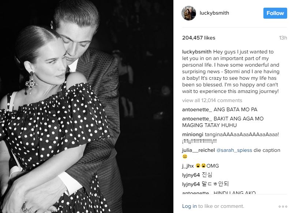Click the Log in link
289x213 pixels.
pos(189,206)
